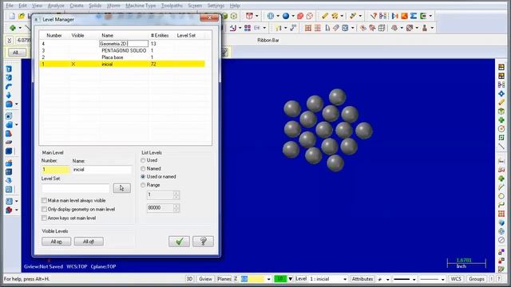Image resolution: width=511 pixels, height=287 pixels.
Task: Turn all levels off with All off
Action: 89,242
